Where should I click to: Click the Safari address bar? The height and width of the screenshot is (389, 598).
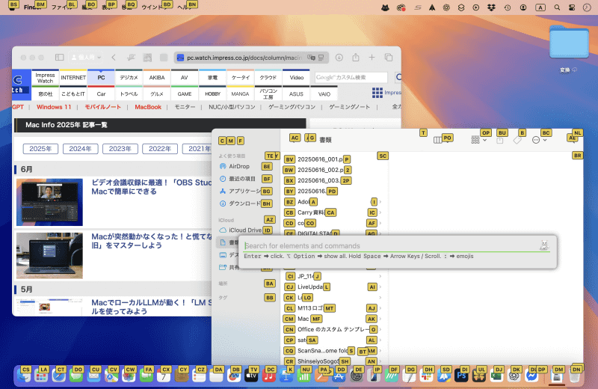pos(251,58)
